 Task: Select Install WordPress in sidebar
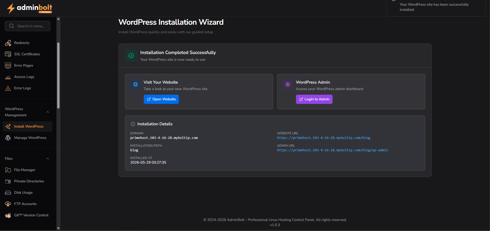28,127
